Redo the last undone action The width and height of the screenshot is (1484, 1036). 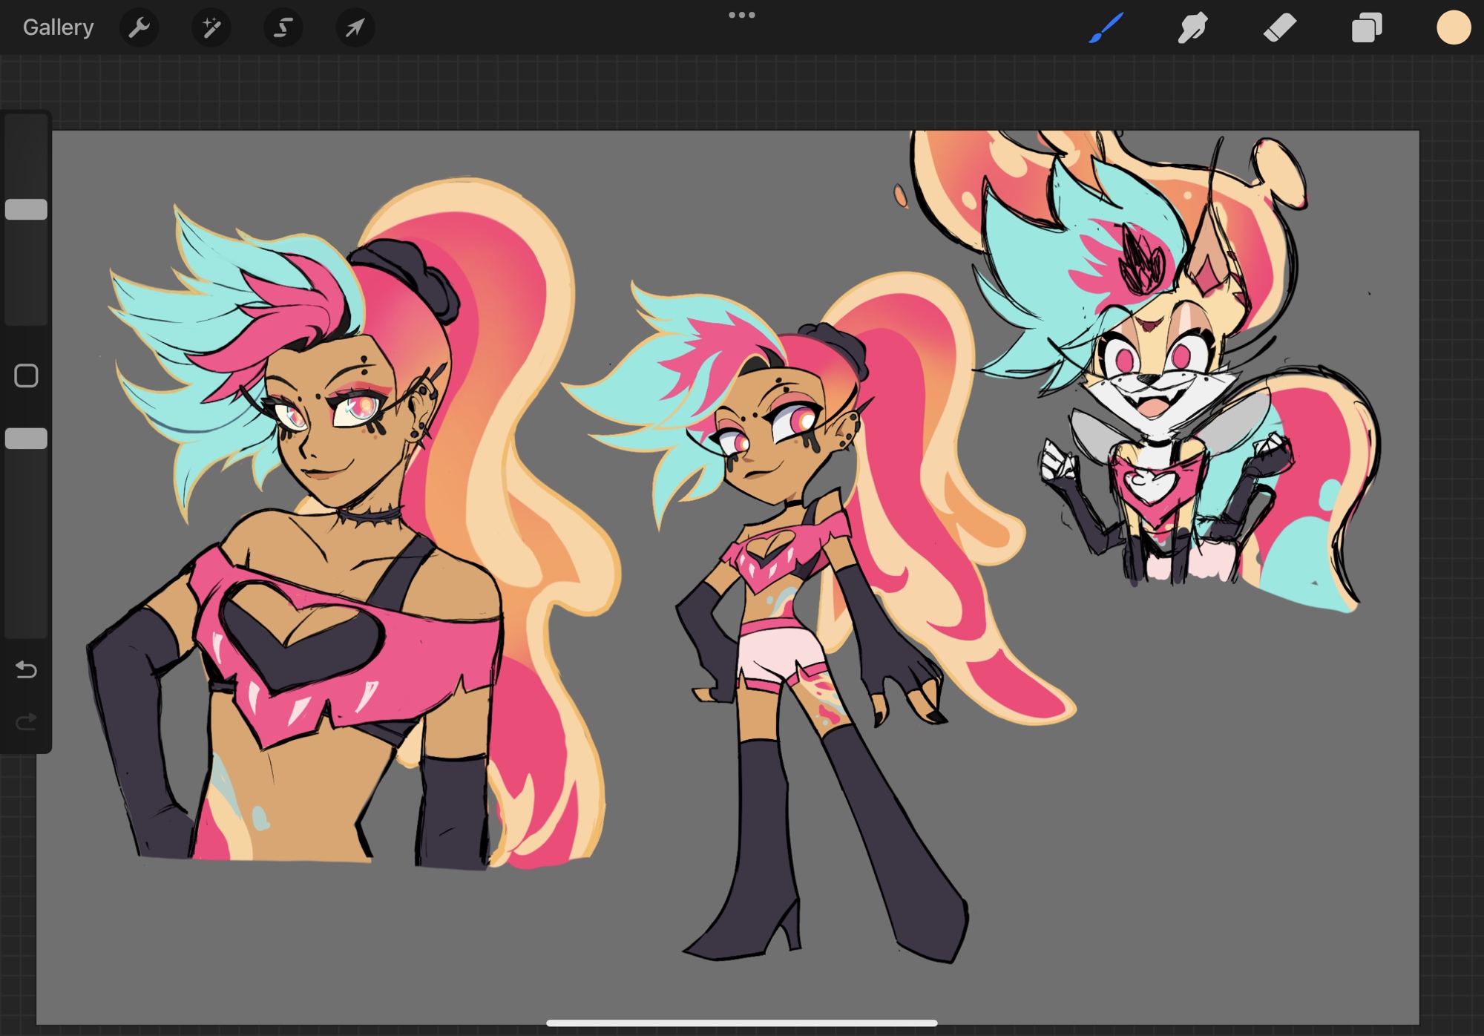(27, 721)
